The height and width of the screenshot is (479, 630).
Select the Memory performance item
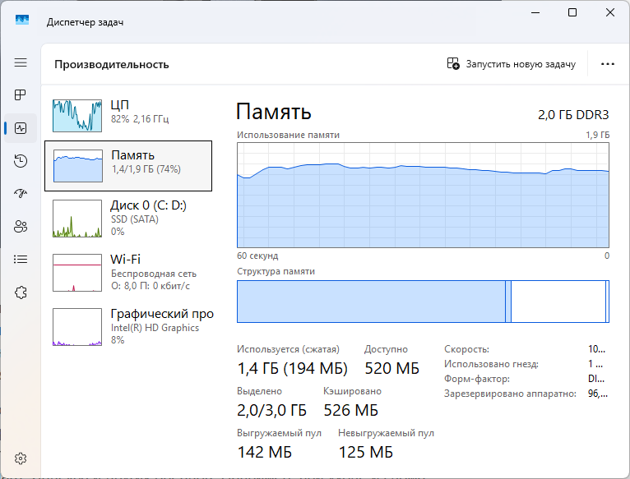click(128, 165)
